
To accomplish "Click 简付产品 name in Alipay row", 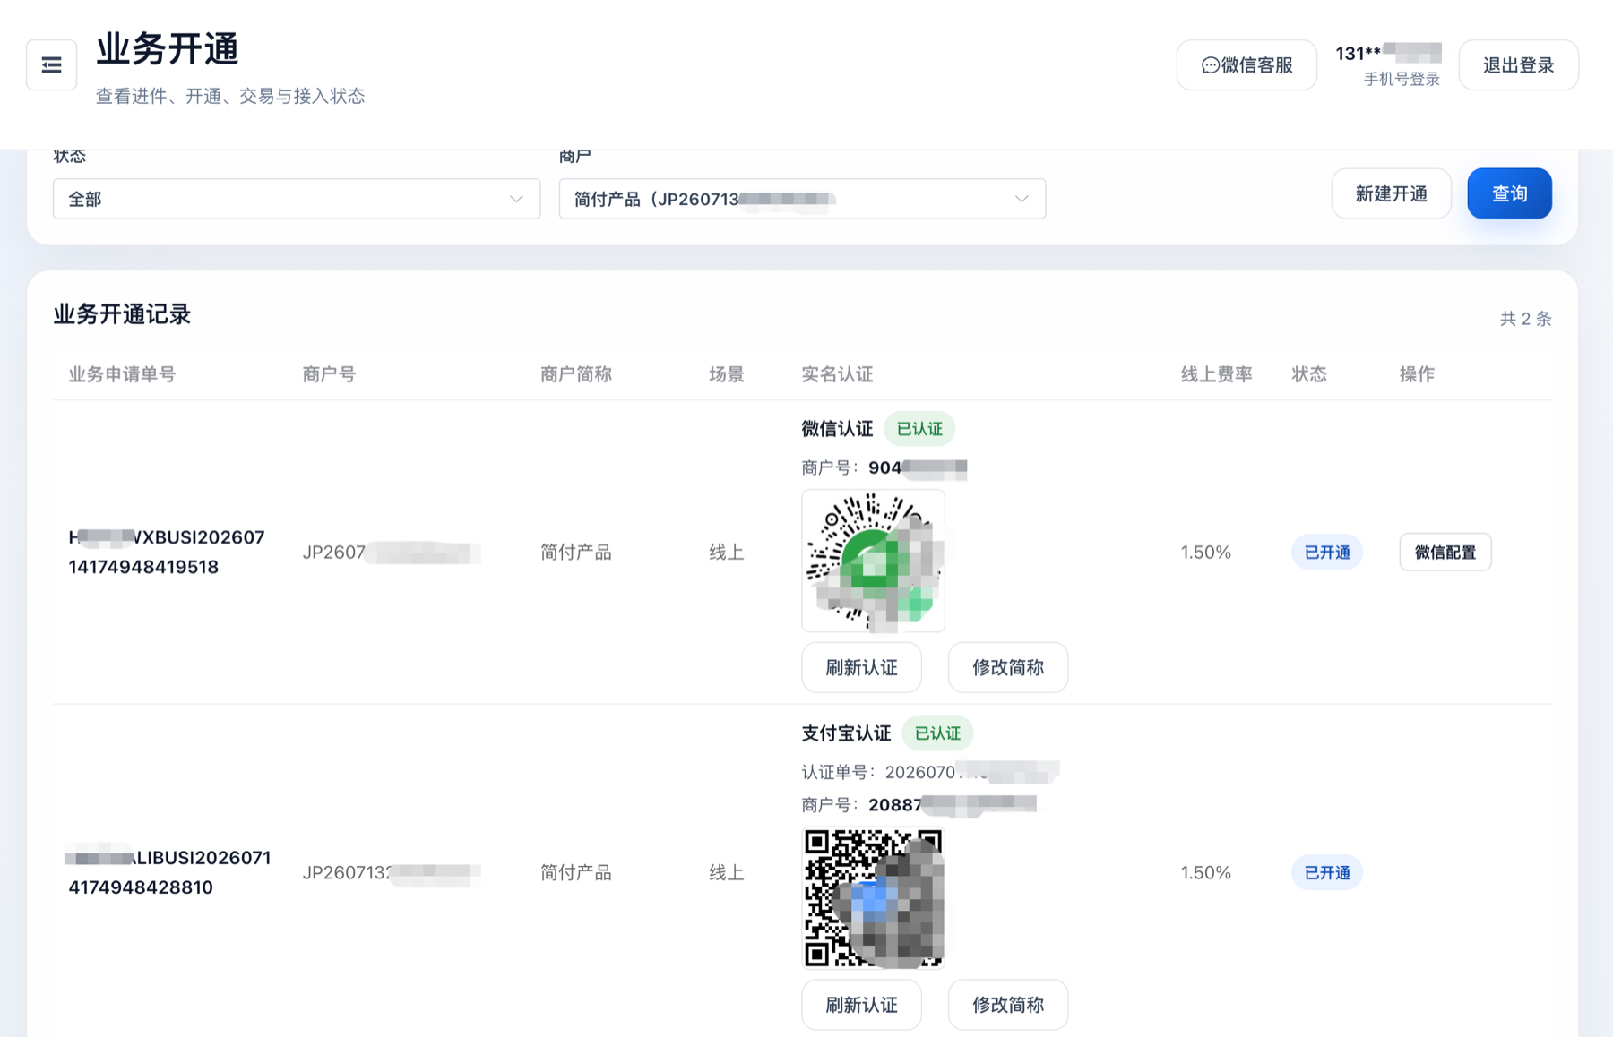I will click(x=576, y=873).
